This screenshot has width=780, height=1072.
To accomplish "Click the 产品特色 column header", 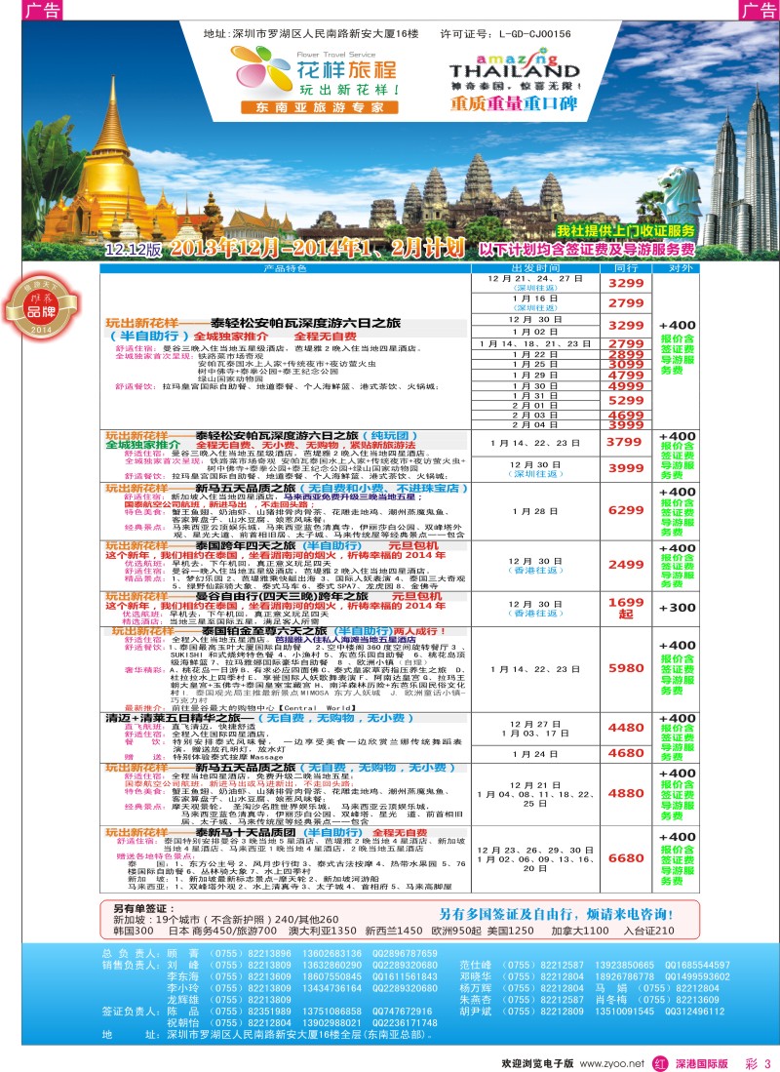I will point(285,268).
